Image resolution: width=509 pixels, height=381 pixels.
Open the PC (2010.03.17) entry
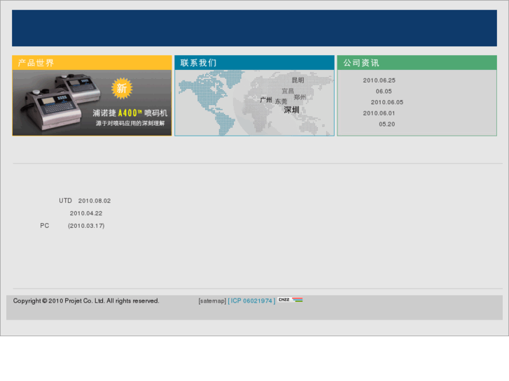pyautogui.click(x=72, y=226)
